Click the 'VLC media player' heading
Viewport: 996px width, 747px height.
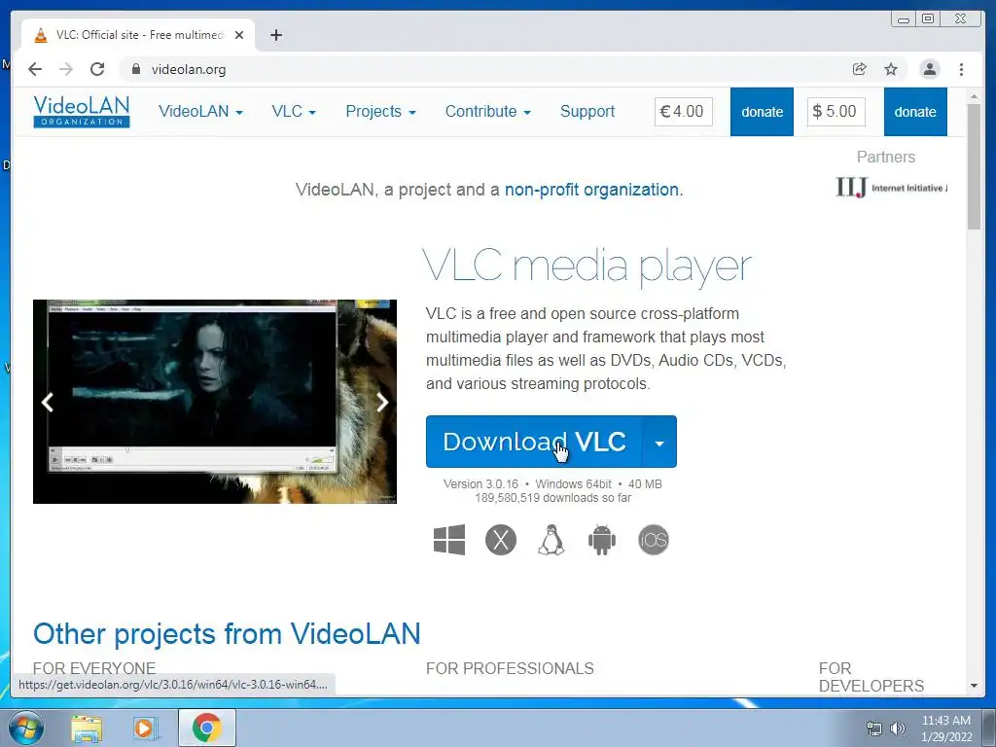(x=587, y=266)
